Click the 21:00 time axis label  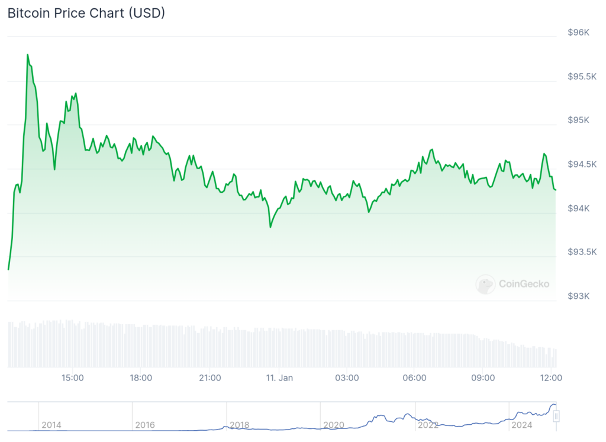pyautogui.click(x=210, y=378)
